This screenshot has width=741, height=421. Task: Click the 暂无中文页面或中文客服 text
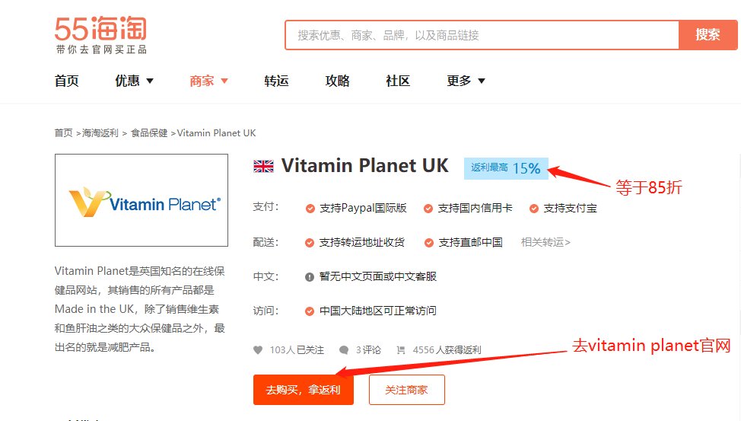378,276
